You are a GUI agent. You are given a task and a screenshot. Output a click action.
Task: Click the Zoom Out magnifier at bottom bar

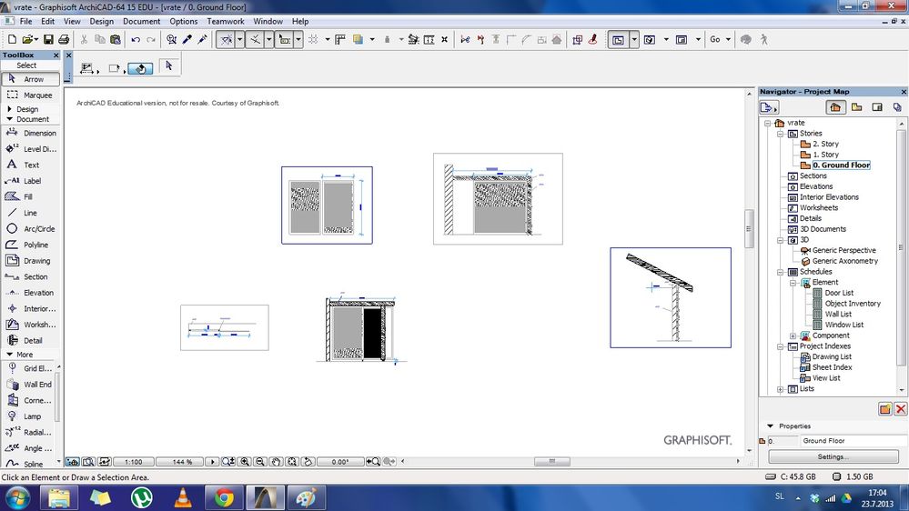click(x=260, y=462)
